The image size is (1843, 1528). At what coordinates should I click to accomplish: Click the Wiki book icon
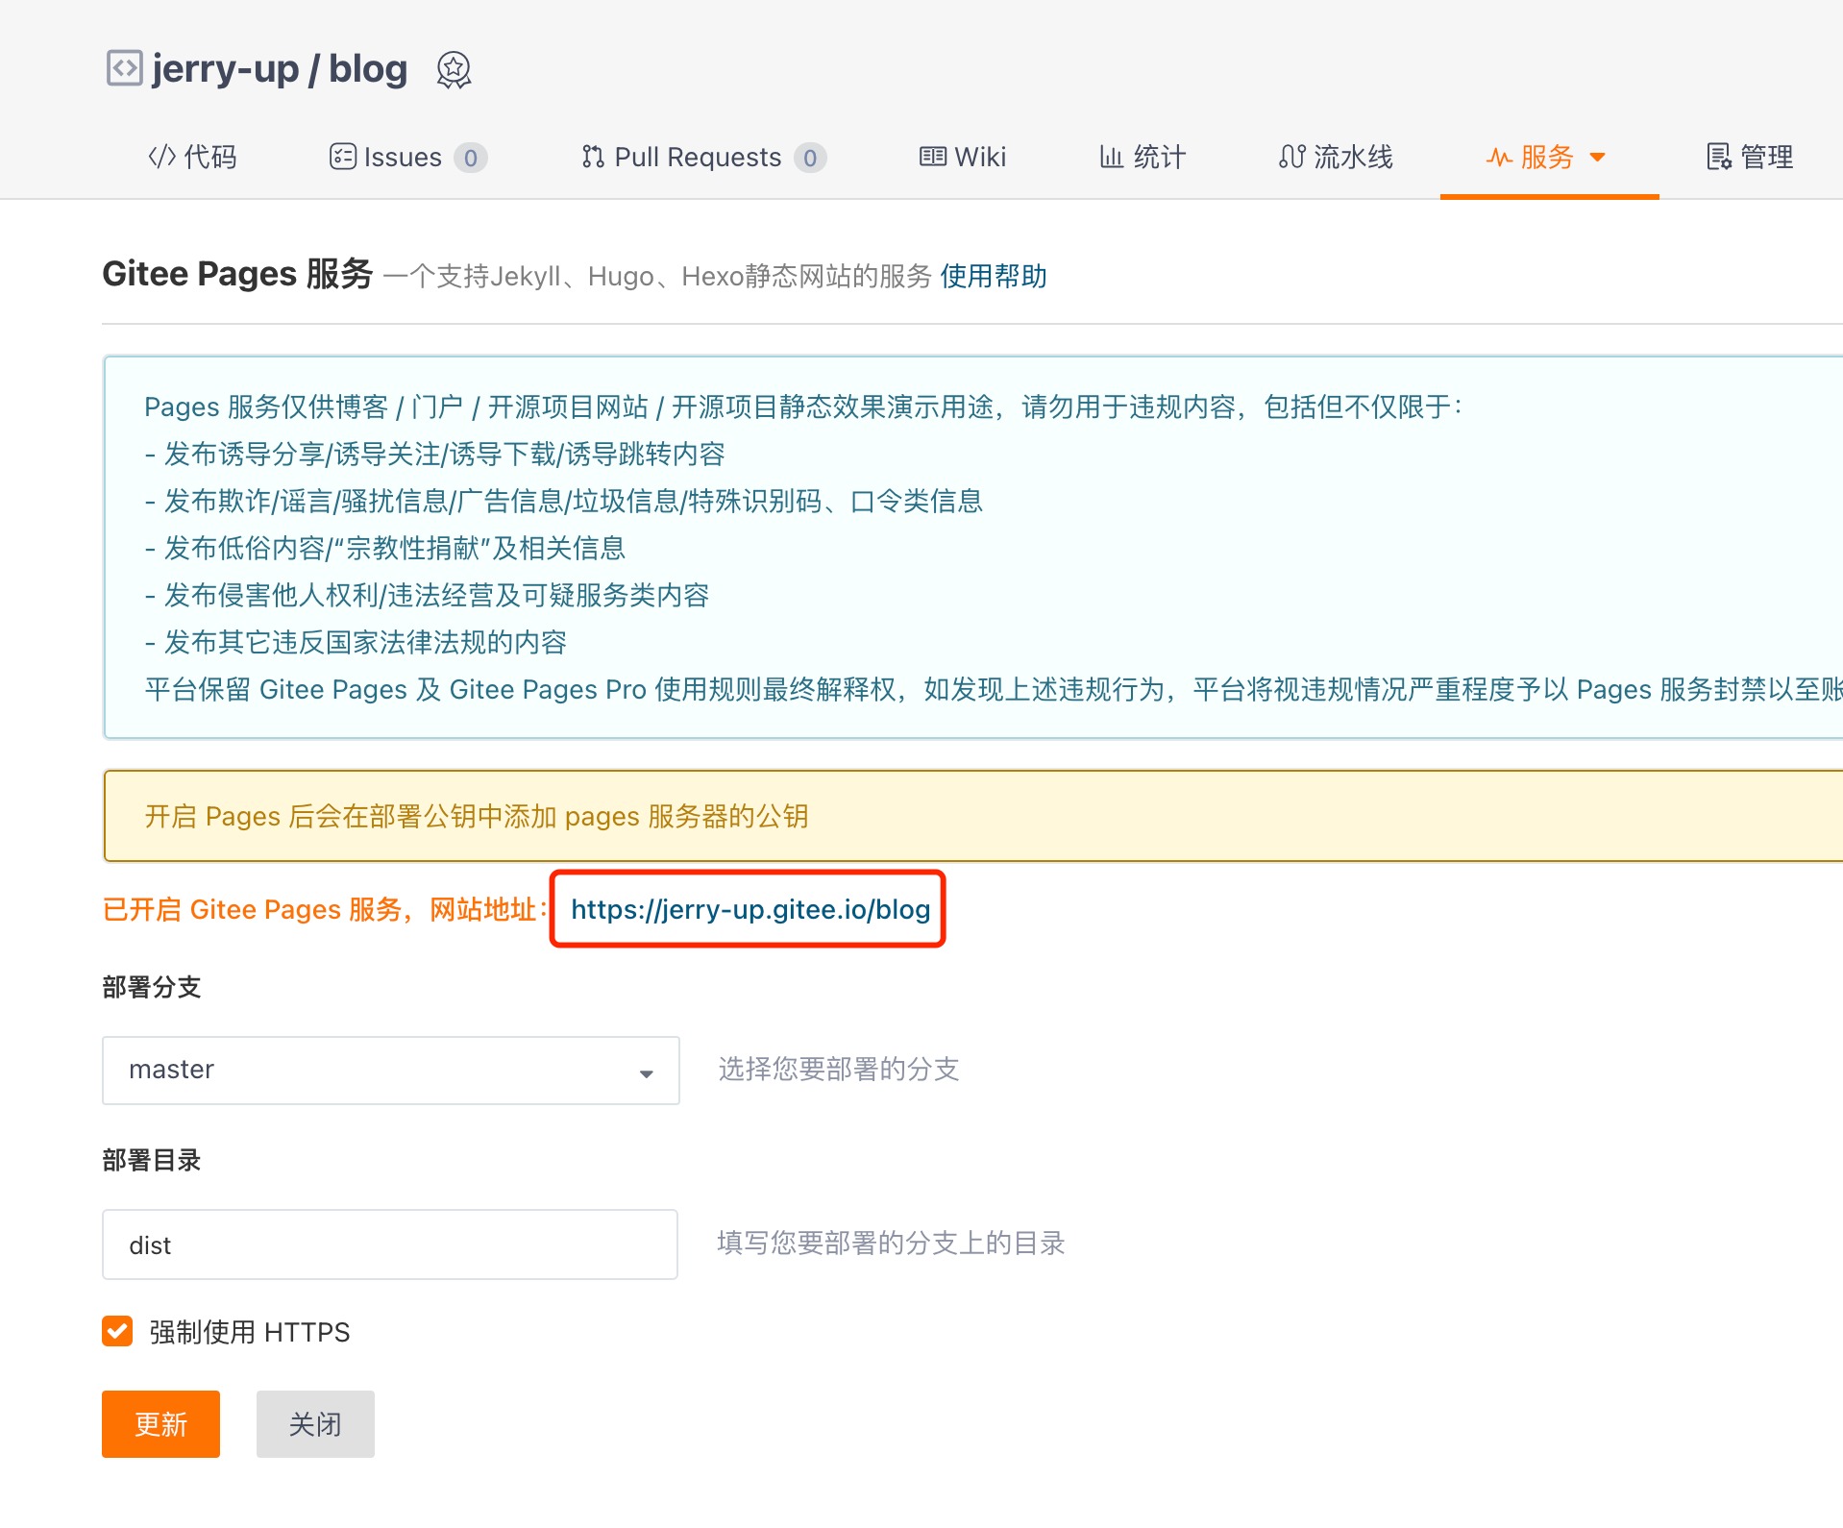click(x=932, y=157)
